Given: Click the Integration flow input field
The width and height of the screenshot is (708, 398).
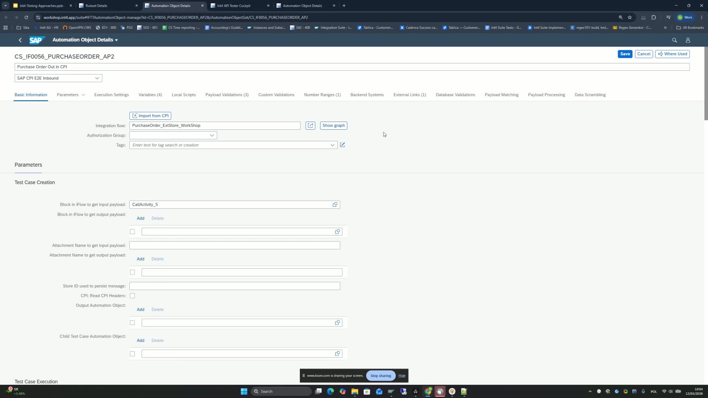Looking at the screenshot, I should click(x=215, y=126).
